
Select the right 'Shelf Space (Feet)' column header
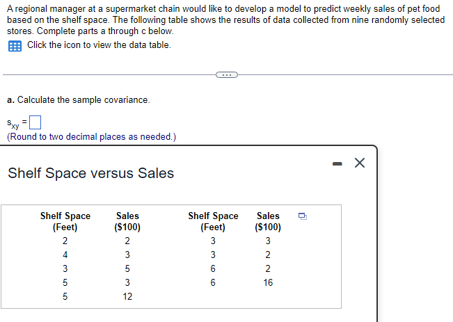[213, 221]
